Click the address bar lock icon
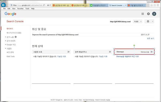Screen dimensions: 161x102 [48, 5]
